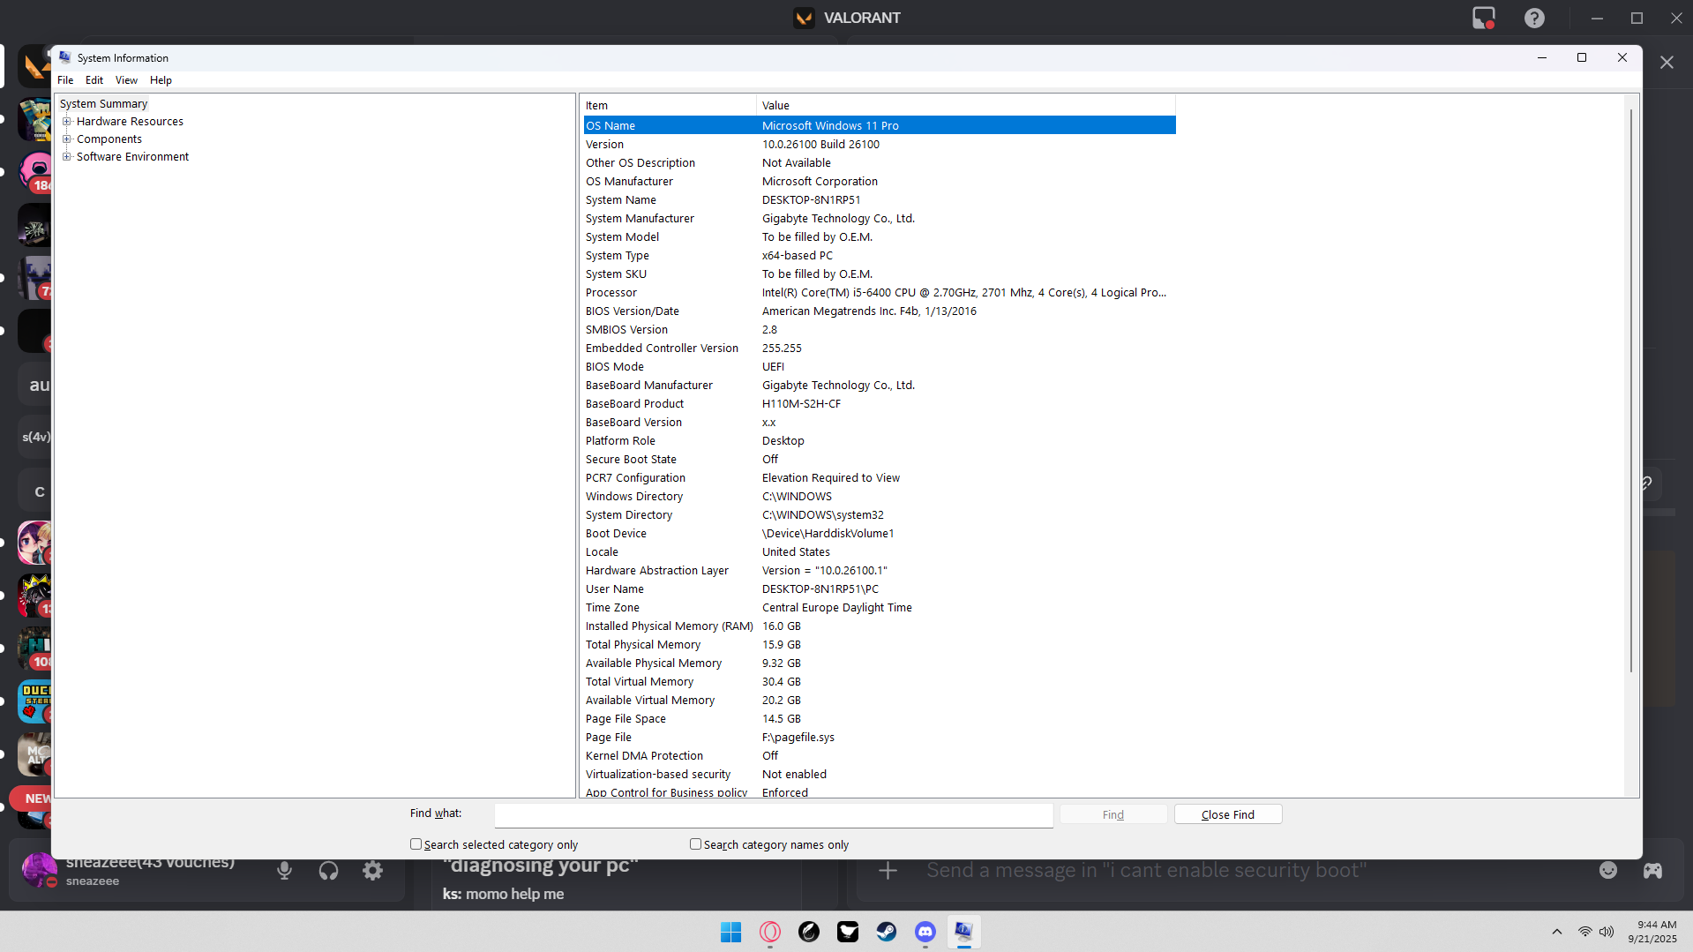
Task: Click the black circle slash icon on the taskbar
Action: coord(809,932)
